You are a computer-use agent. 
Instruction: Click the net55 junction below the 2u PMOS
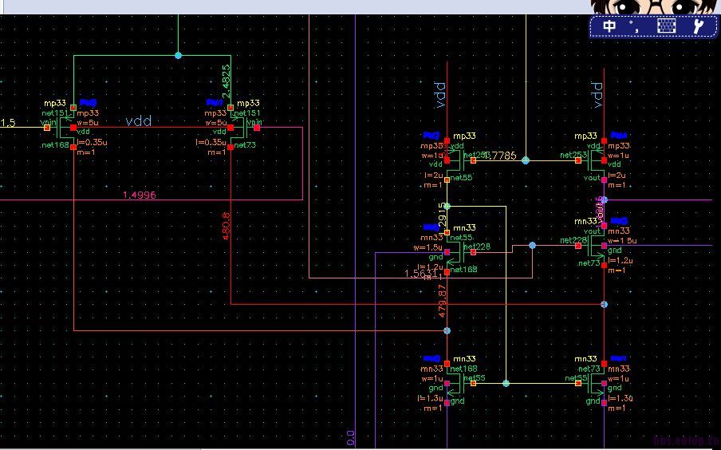coord(447,206)
